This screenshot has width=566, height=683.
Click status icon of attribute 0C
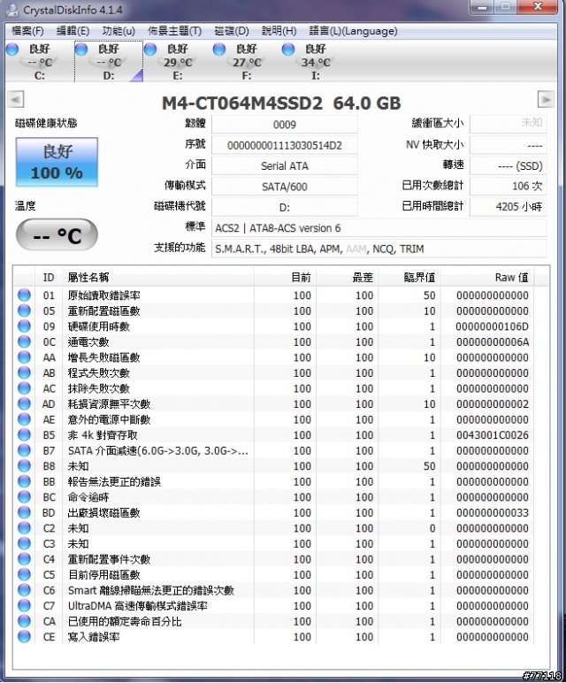25,341
